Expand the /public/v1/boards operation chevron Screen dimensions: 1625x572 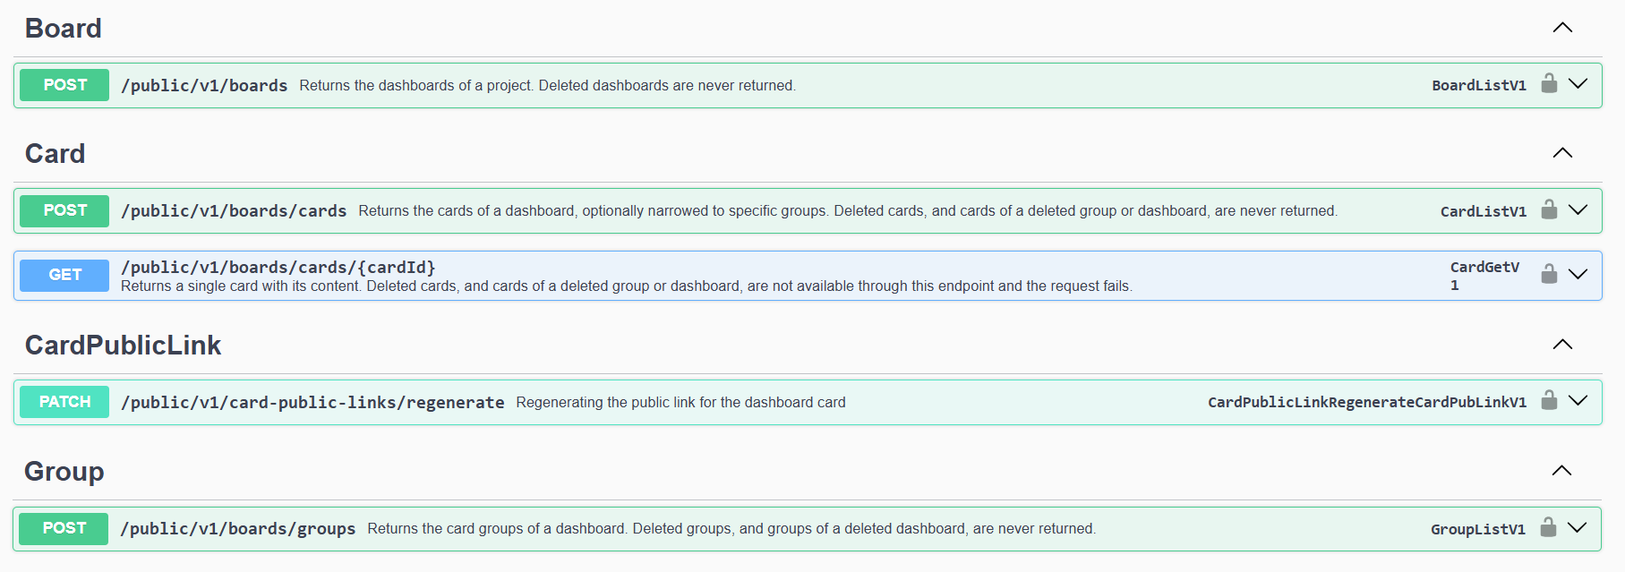[x=1578, y=83]
